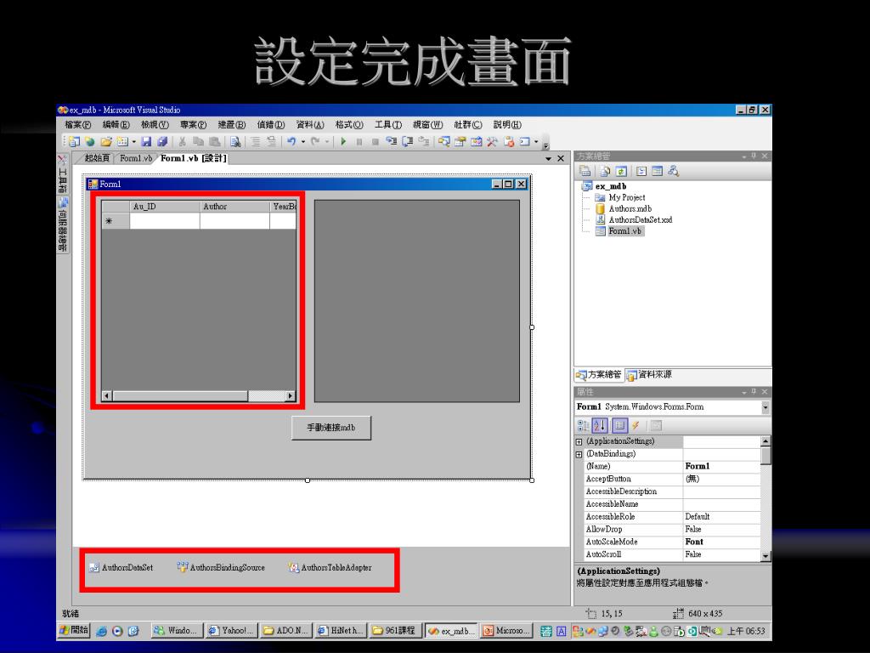Click the 方案總管 panel tab
870x653 pixels.
click(x=599, y=375)
